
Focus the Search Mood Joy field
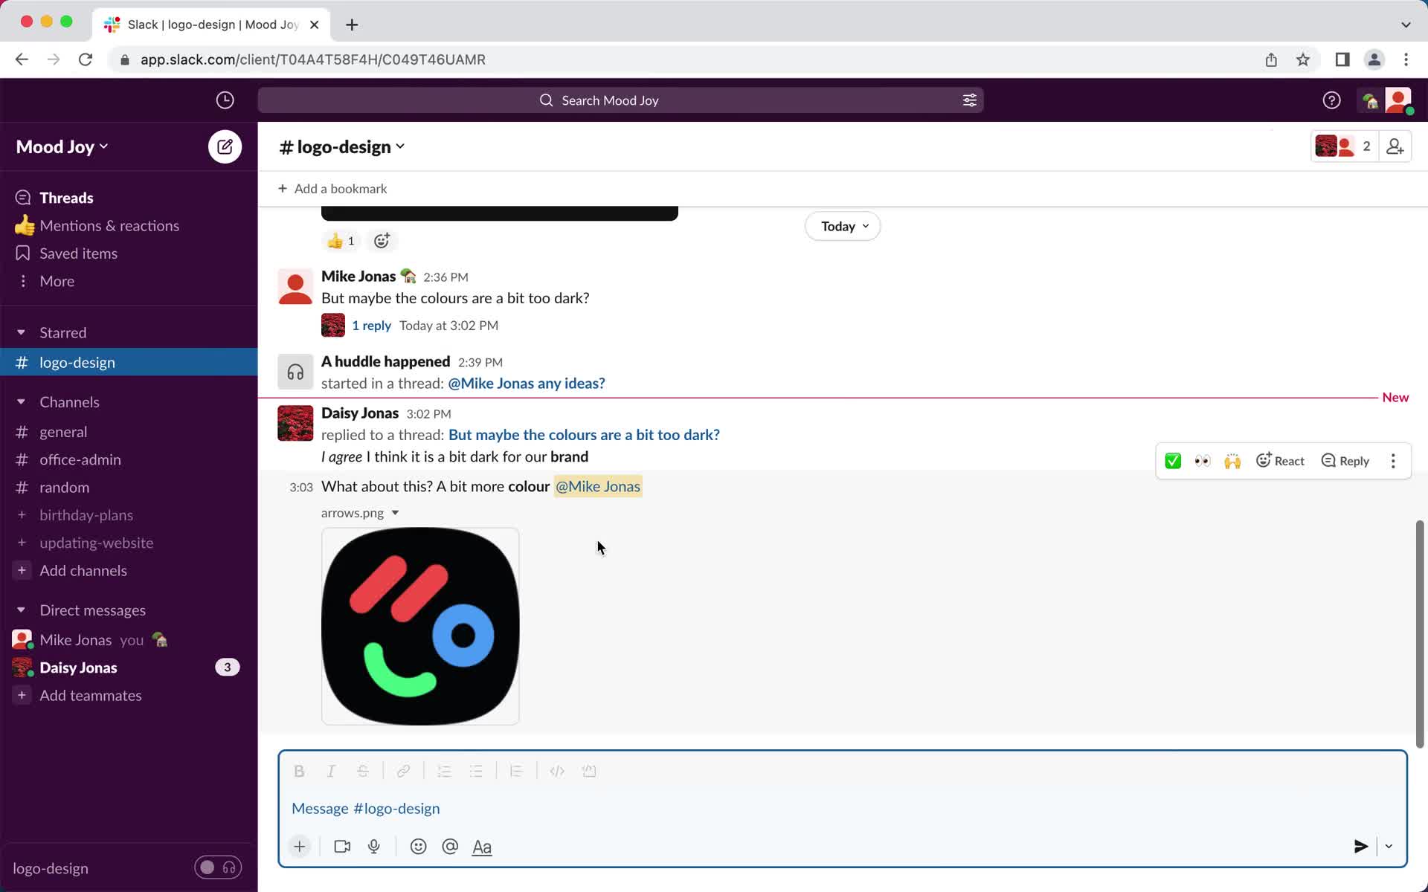[x=620, y=100]
